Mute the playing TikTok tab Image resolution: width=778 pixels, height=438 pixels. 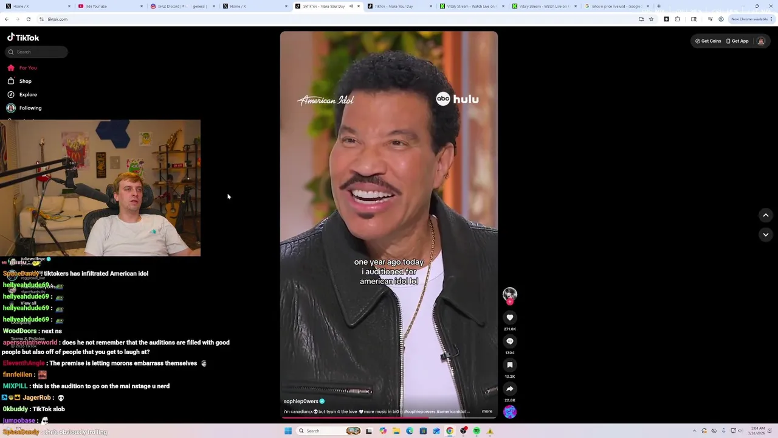point(351,6)
